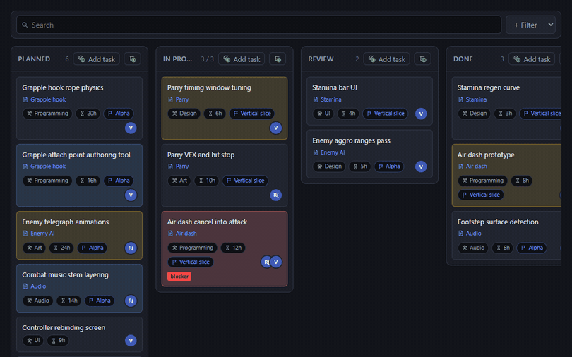Click 12h estimate on Air dash cancel card
Image resolution: width=572 pixels, height=357 pixels.
point(233,248)
